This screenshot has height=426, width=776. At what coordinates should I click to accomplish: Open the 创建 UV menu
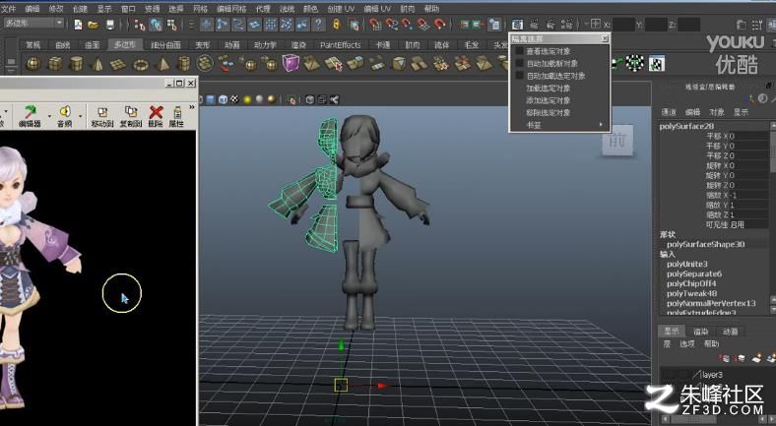click(341, 9)
